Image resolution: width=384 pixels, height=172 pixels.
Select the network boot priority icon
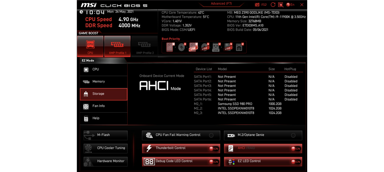(239, 47)
